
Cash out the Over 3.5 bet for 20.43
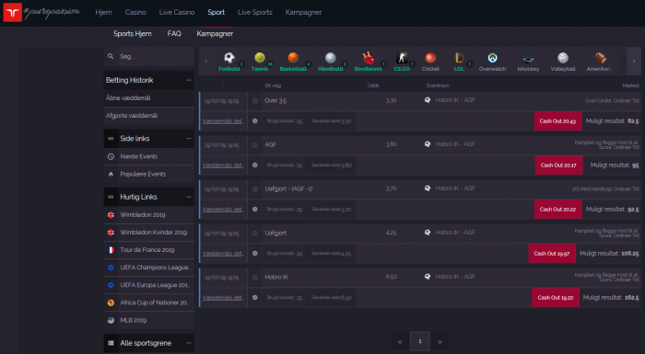coord(557,121)
